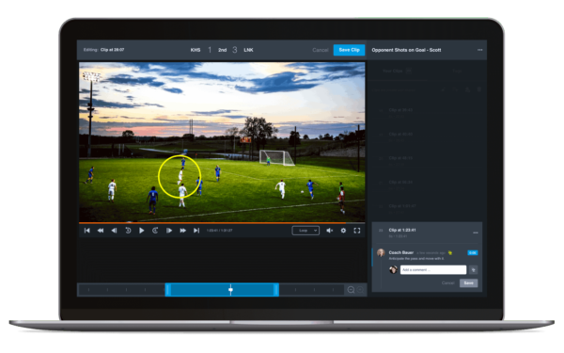Cancel clip editing in the top bar
564x353 pixels.
click(x=321, y=50)
